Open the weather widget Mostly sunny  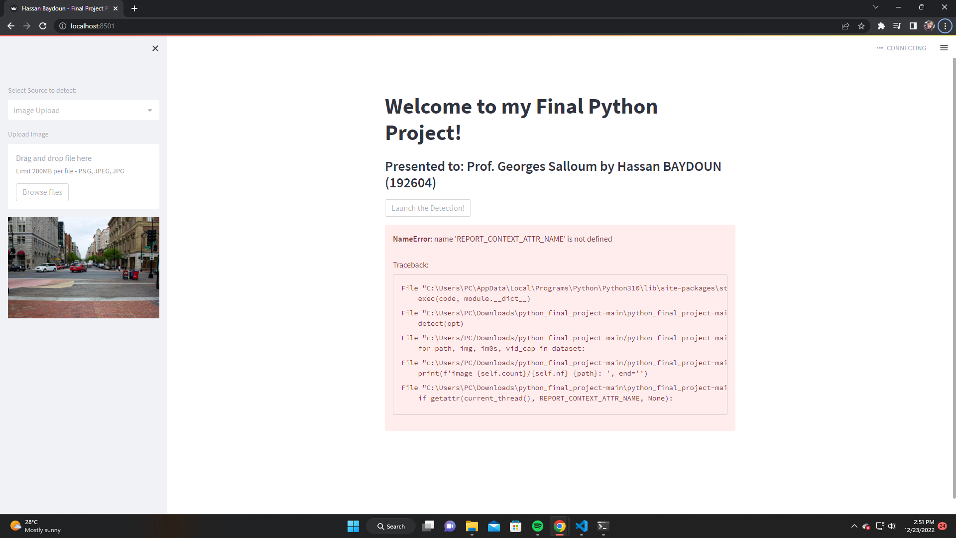(35, 526)
